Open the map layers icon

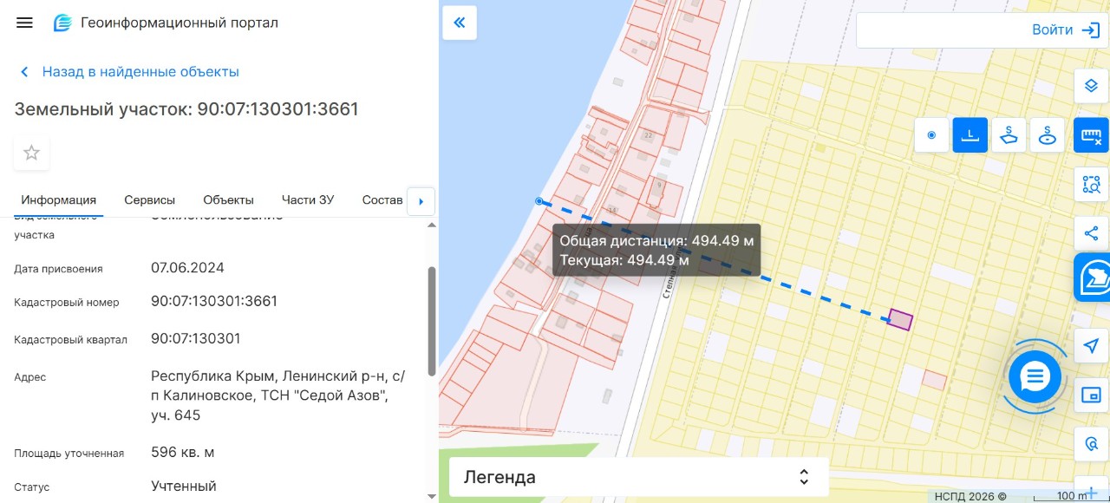1091,85
